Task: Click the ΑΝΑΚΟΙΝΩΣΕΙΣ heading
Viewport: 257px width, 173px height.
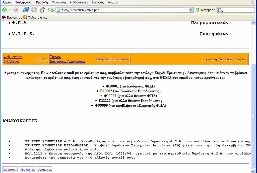Action: click(x=20, y=121)
